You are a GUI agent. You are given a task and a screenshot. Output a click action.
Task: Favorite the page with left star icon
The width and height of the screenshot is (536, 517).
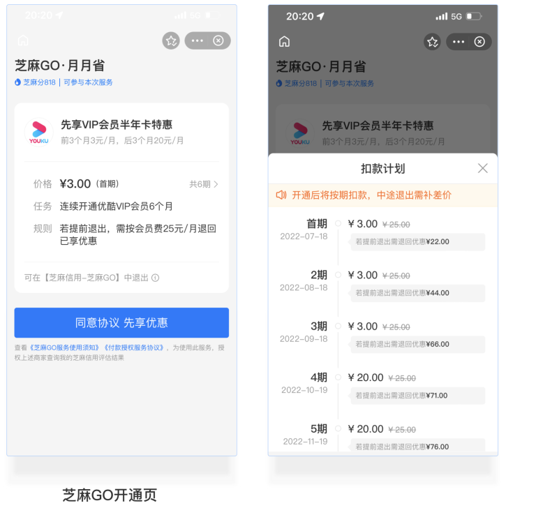click(x=171, y=40)
